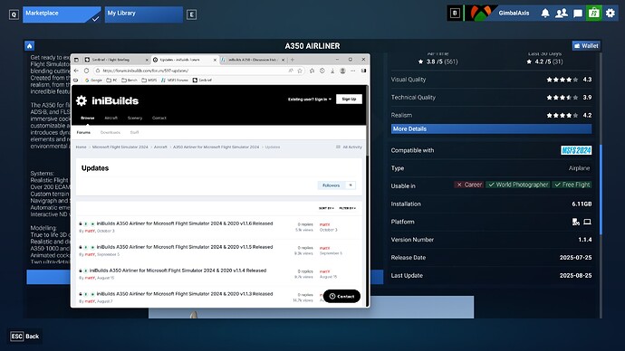Add the page to favorites with the star icon
The image size is (625, 351).
pos(300,71)
